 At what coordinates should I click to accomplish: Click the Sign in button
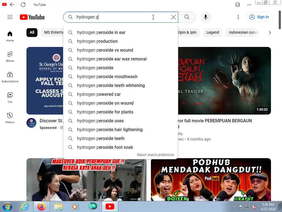[x=259, y=17]
